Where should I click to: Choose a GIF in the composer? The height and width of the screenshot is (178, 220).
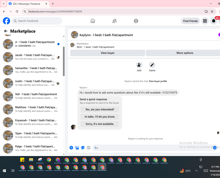pyautogui.click(x=88, y=148)
